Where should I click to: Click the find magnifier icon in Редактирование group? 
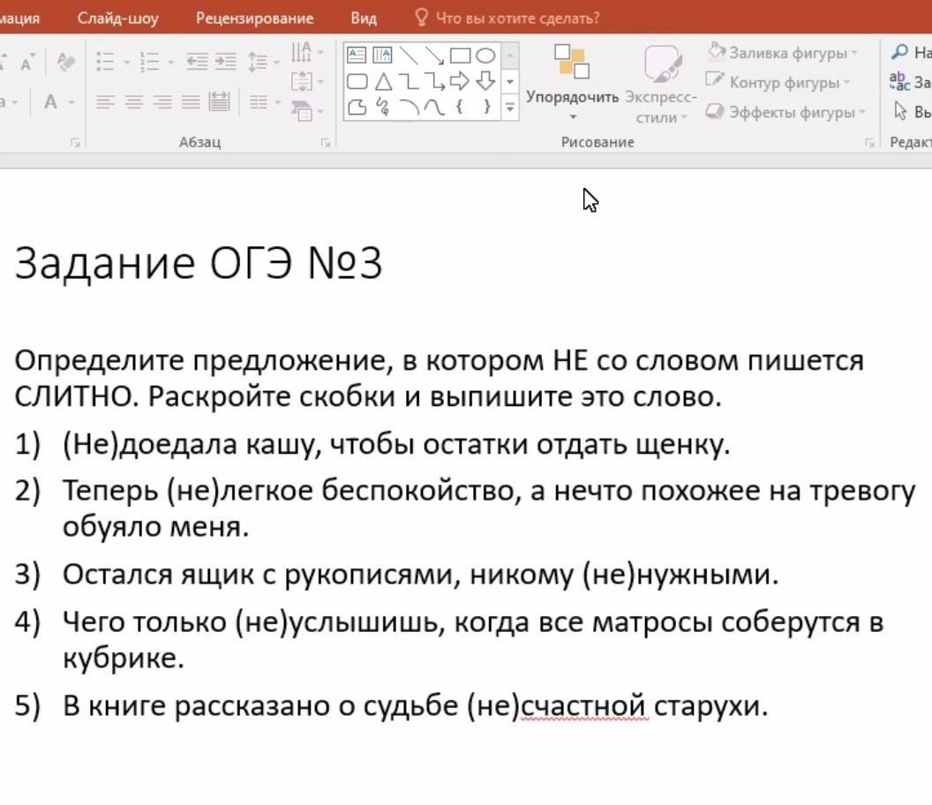pos(900,52)
